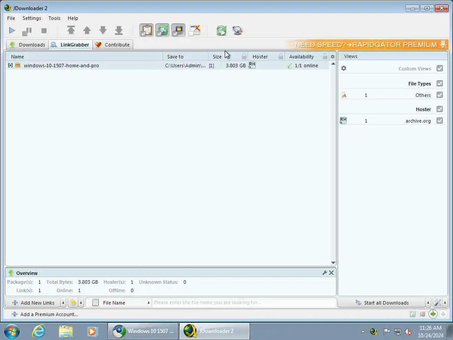Viewport: 453px width, 340px height.
Task: Open the bottom-right tools settings icon
Action: click(x=438, y=303)
